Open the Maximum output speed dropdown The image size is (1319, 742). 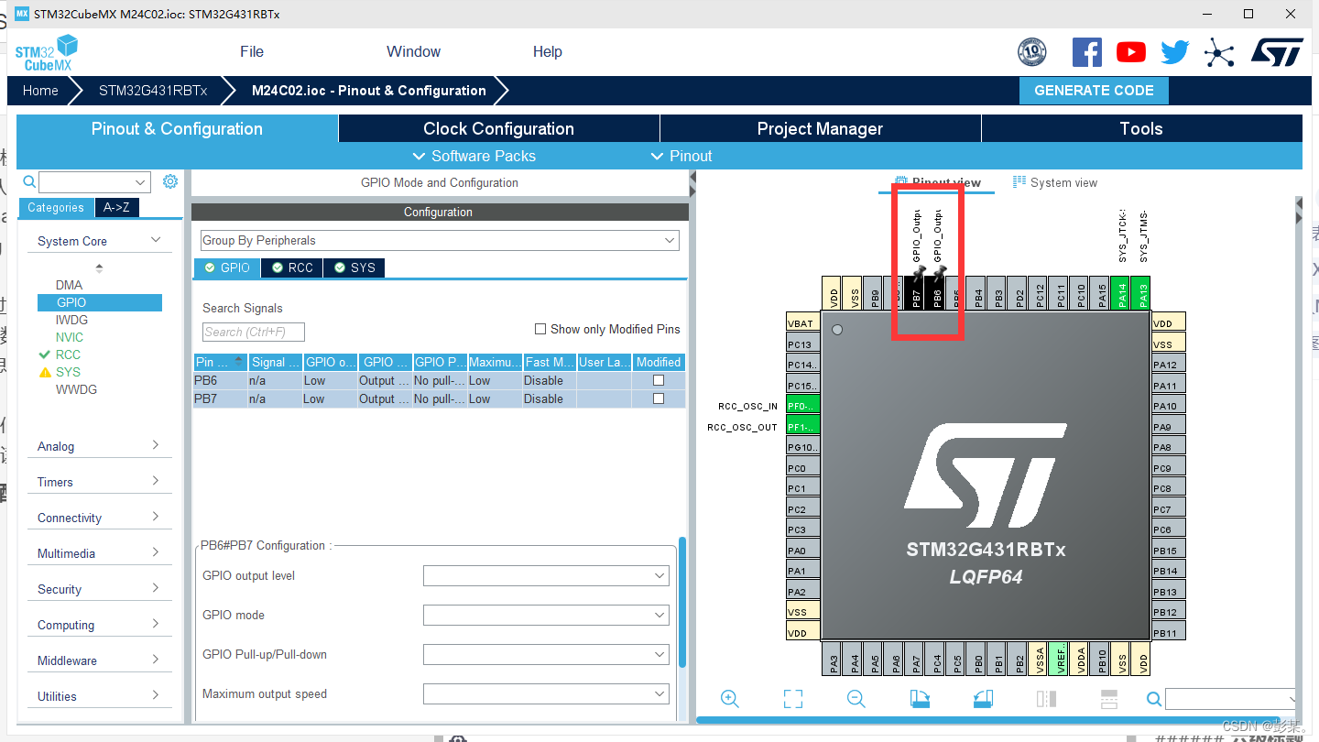(x=546, y=693)
